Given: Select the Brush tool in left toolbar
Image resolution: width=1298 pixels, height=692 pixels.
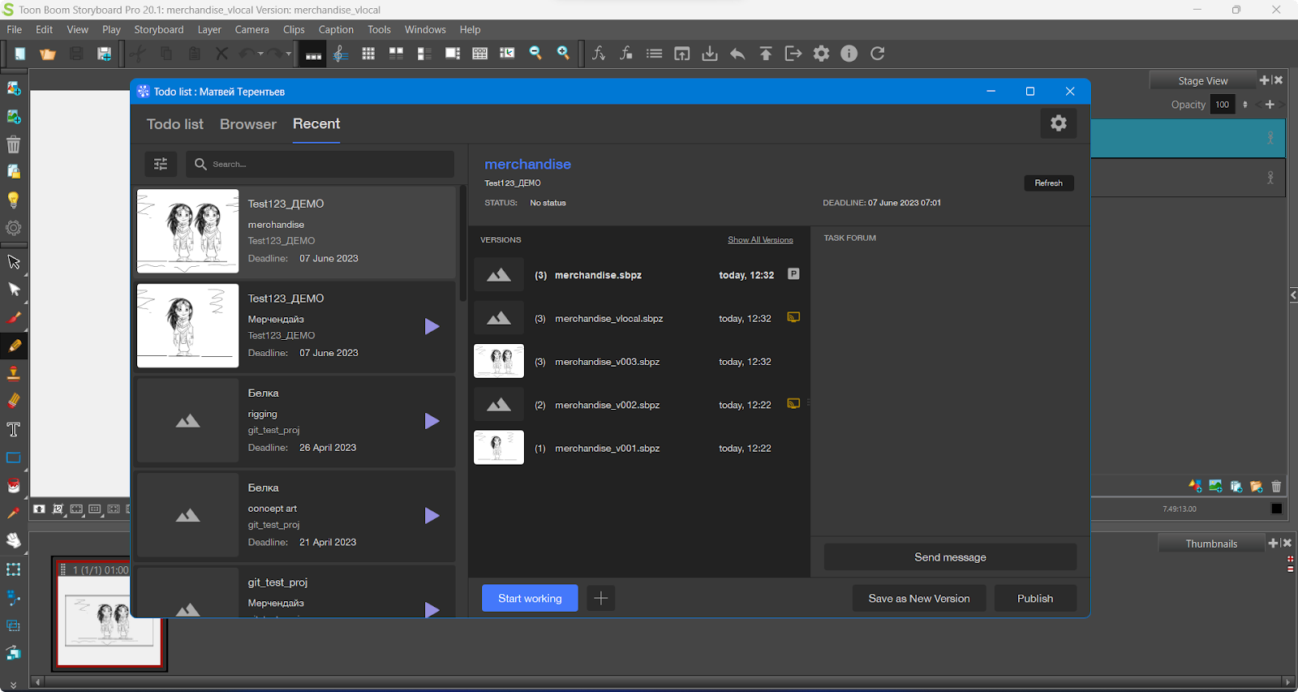Looking at the screenshot, I should pos(14,318).
